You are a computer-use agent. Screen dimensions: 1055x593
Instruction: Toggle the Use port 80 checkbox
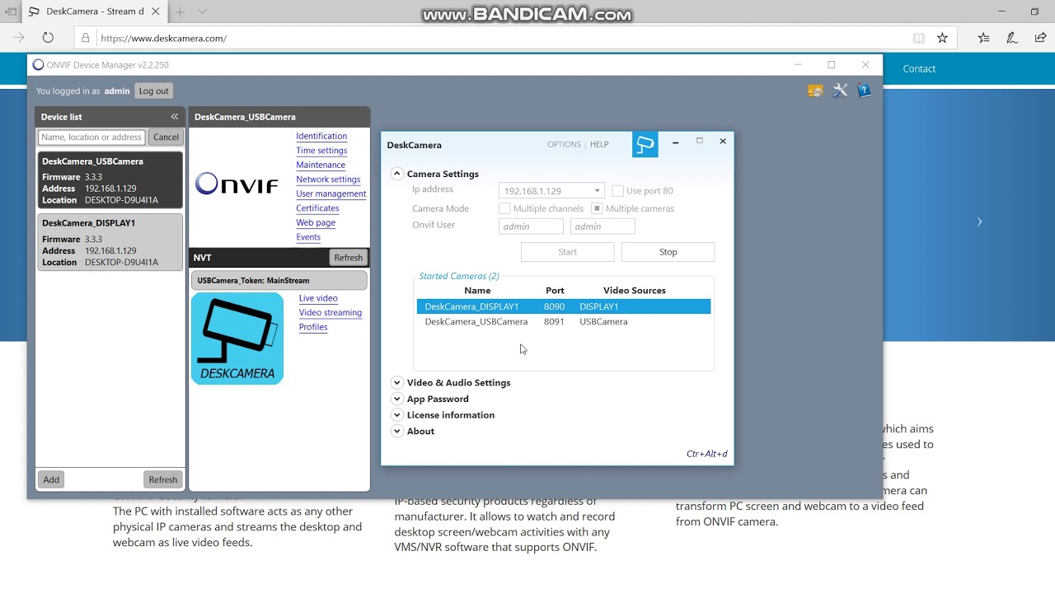(x=617, y=191)
